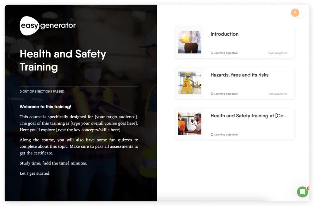Click the Introduction card's Learning objective label
The image size is (314, 206).
pyautogui.click(x=226, y=53)
